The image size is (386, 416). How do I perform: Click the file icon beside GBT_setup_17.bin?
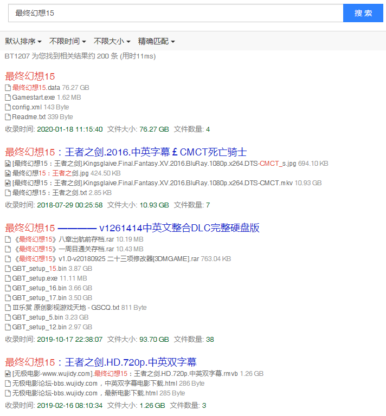pos(8,298)
